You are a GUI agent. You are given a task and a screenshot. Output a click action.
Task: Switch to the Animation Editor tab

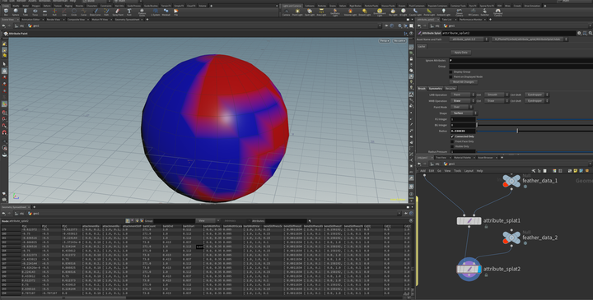(30, 19)
